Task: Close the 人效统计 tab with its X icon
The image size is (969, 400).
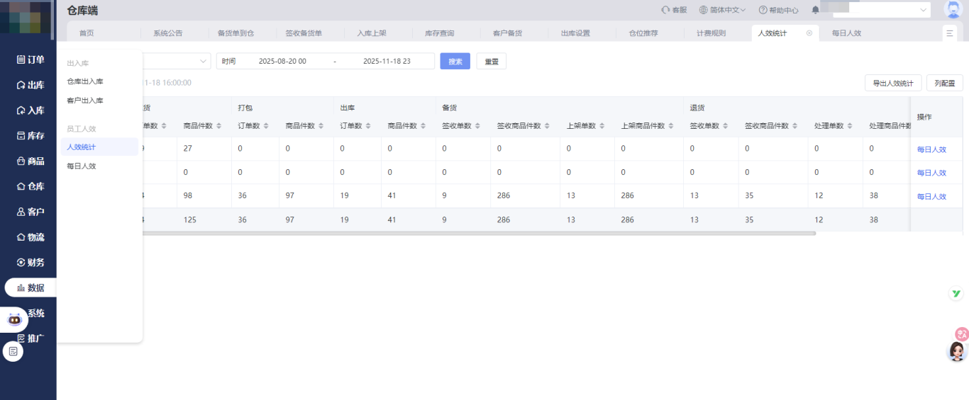Action: pos(809,33)
